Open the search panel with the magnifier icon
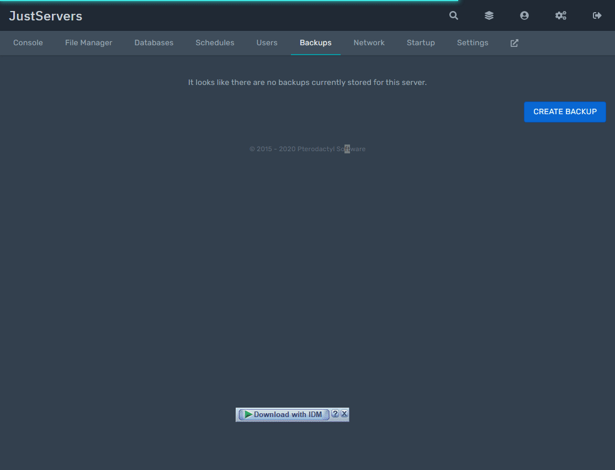The width and height of the screenshot is (615, 470). (453, 15)
